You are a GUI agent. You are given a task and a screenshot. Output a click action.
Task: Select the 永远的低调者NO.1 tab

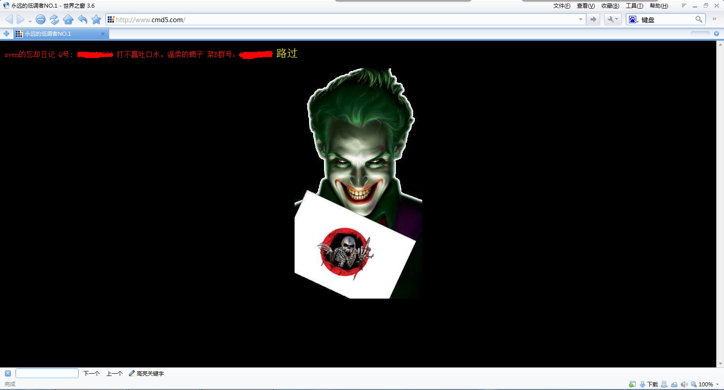click(62, 33)
